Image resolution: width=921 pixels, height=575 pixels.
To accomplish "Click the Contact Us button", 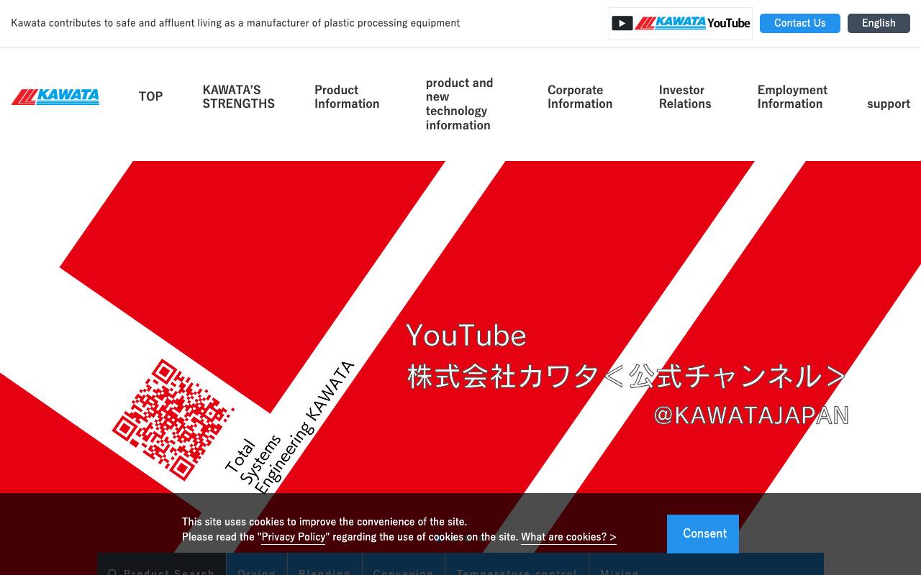I will tap(799, 23).
